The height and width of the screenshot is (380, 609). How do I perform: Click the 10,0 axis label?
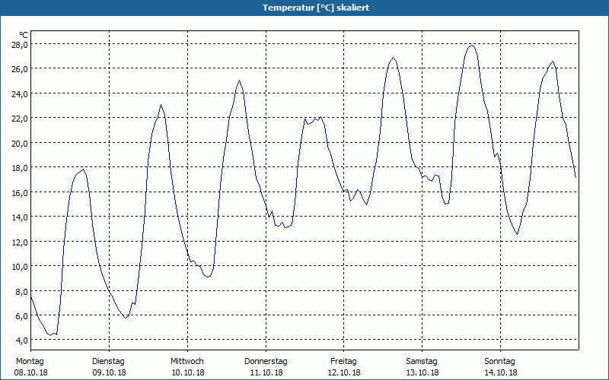click(20, 267)
